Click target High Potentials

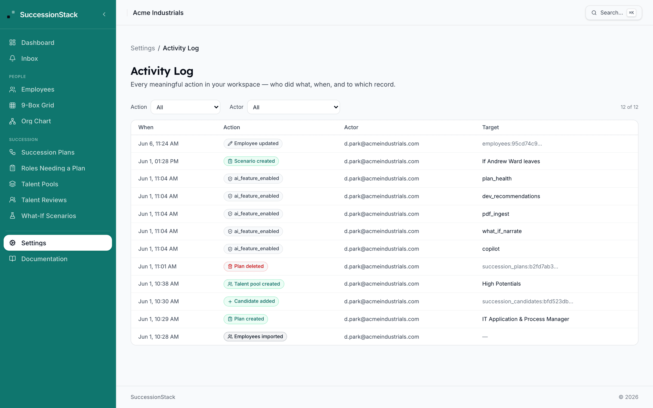(501, 284)
